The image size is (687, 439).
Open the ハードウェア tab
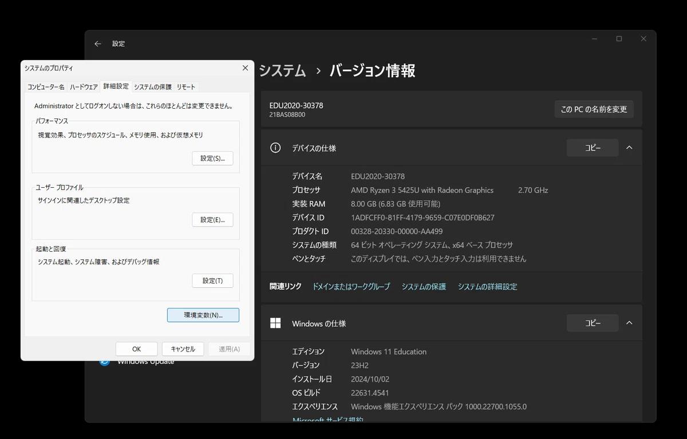click(84, 87)
